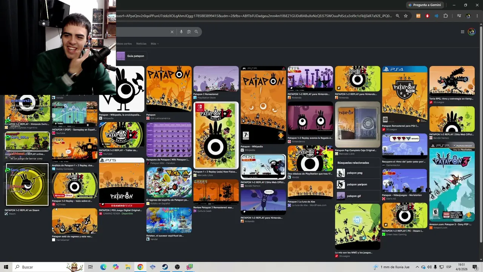Open the Patapon 1+2 Replay PC Steam image
Viewport: 483px width, 272px height.
405,216
